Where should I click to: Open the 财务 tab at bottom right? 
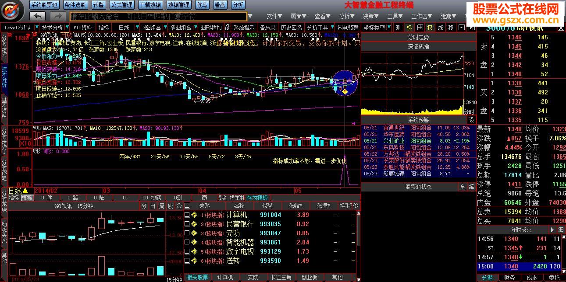pyautogui.click(x=509, y=278)
